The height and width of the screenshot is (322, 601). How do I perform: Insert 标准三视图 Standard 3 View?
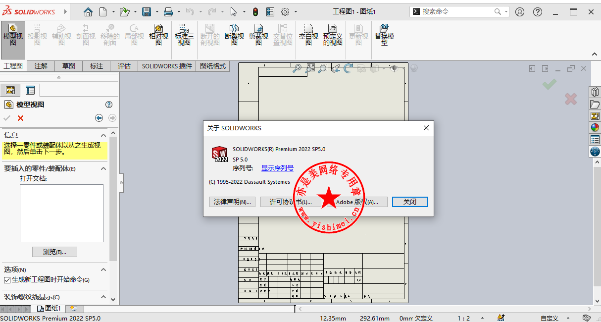pyautogui.click(x=184, y=35)
